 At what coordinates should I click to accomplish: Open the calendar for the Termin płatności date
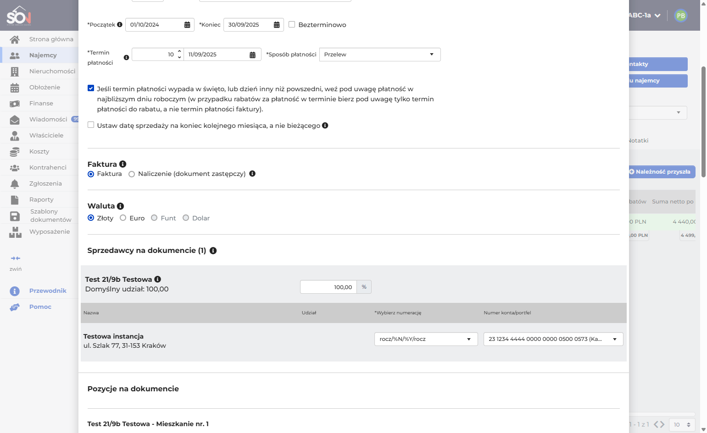coord(252,55)
